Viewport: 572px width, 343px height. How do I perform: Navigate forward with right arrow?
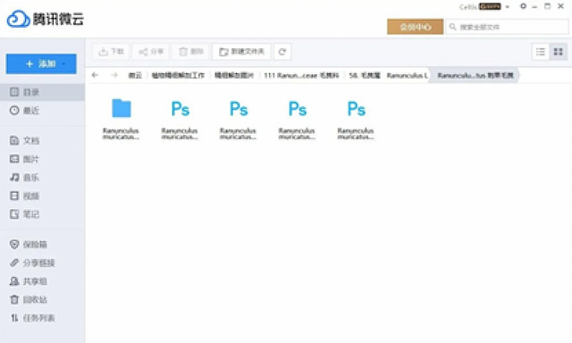[114, 75]
